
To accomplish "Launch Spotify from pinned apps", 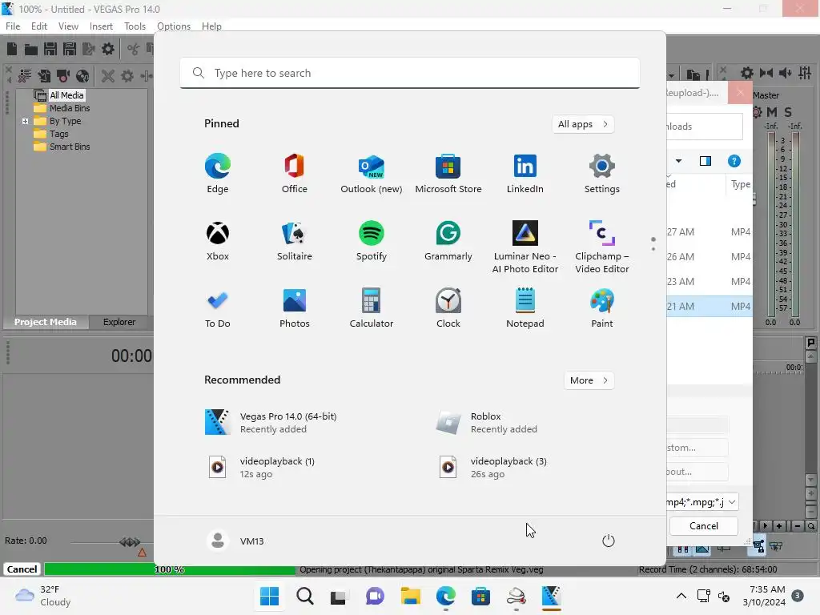I will click(x=372, y=241).
